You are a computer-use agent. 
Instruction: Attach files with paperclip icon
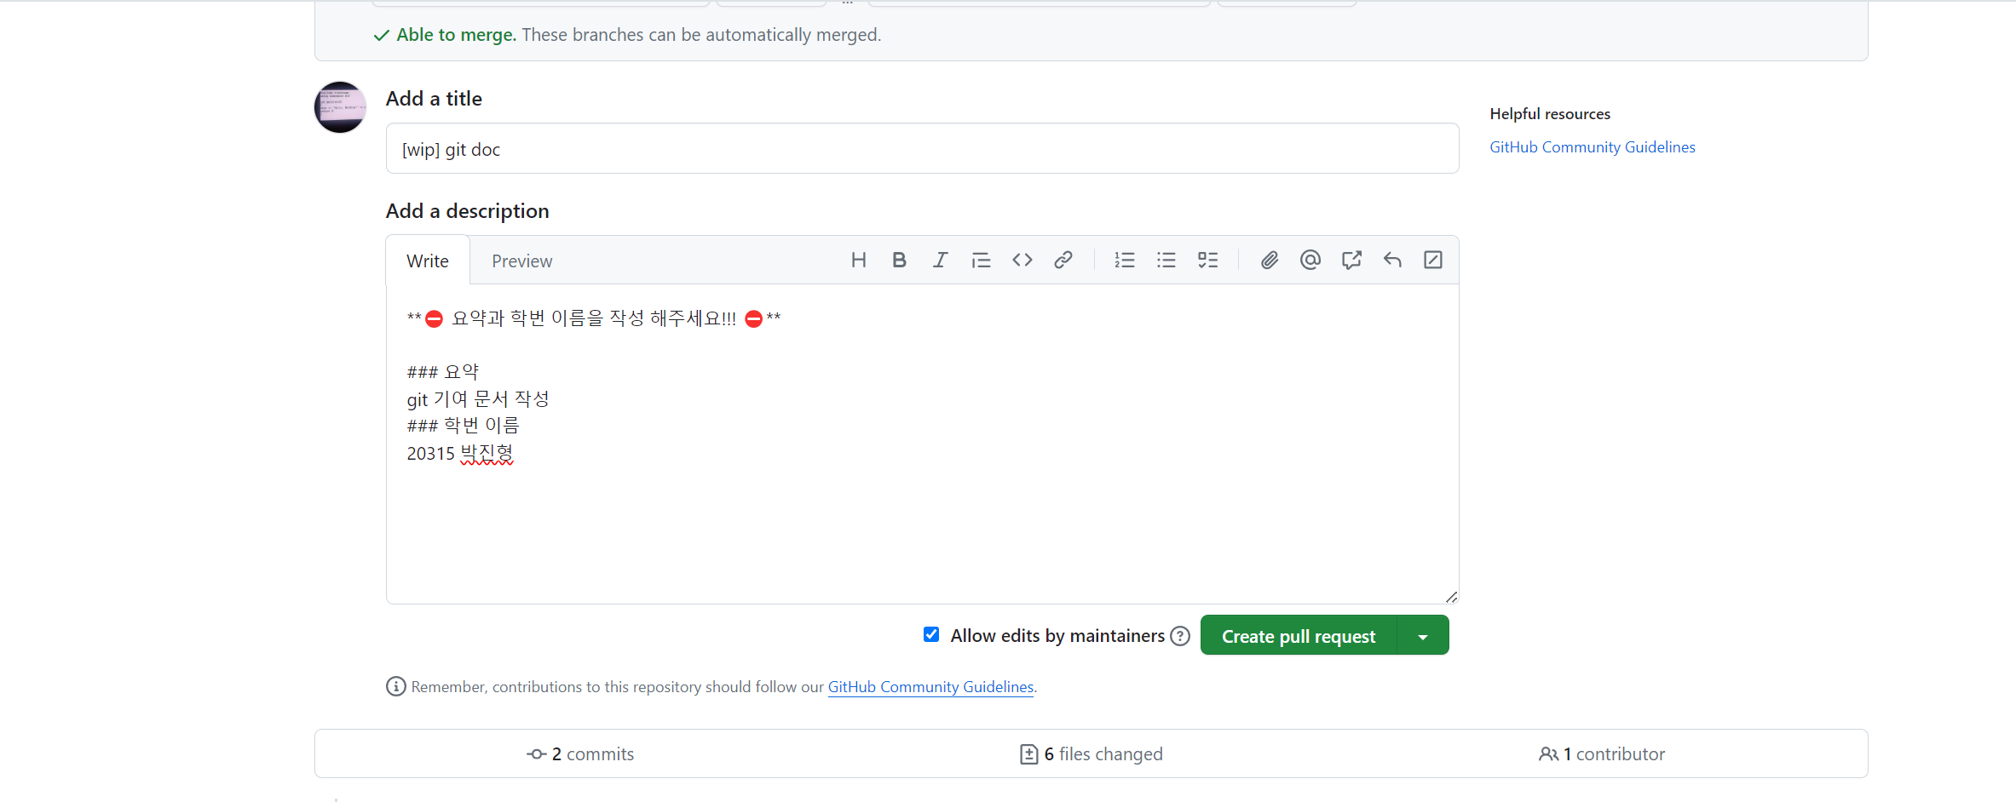(x=1269, y=261)
